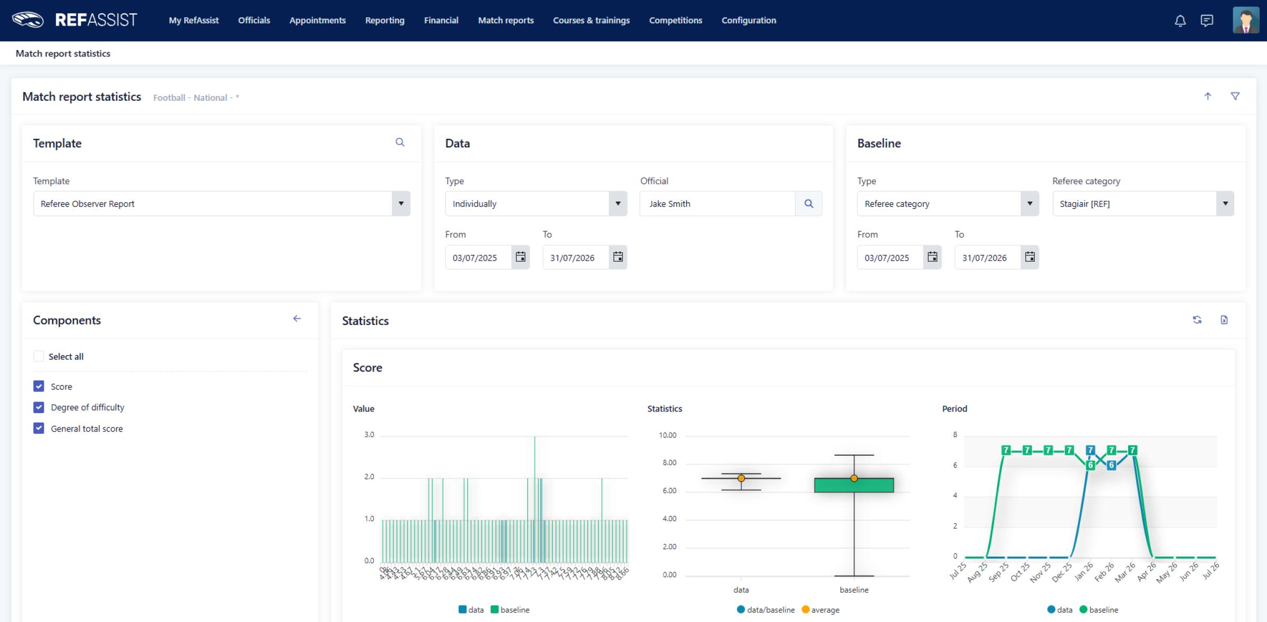Open Data From date calendar picker
Image resolution: width=1267 pixels, height=622 pixels.
coord(521,257)
